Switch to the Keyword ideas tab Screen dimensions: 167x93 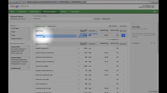pos(51,26)
